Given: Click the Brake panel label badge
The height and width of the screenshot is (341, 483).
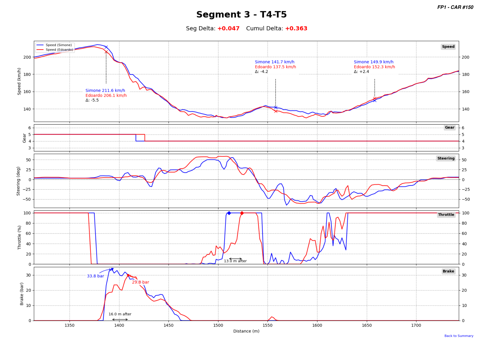Looking at the screenshot, I should (449, 271).
